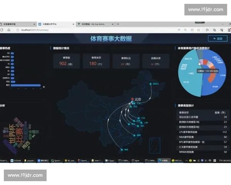Click the 赛事队伍 statistic card
Image resolution: width=231 pixels, height=185 pixels.
[126, 61]
